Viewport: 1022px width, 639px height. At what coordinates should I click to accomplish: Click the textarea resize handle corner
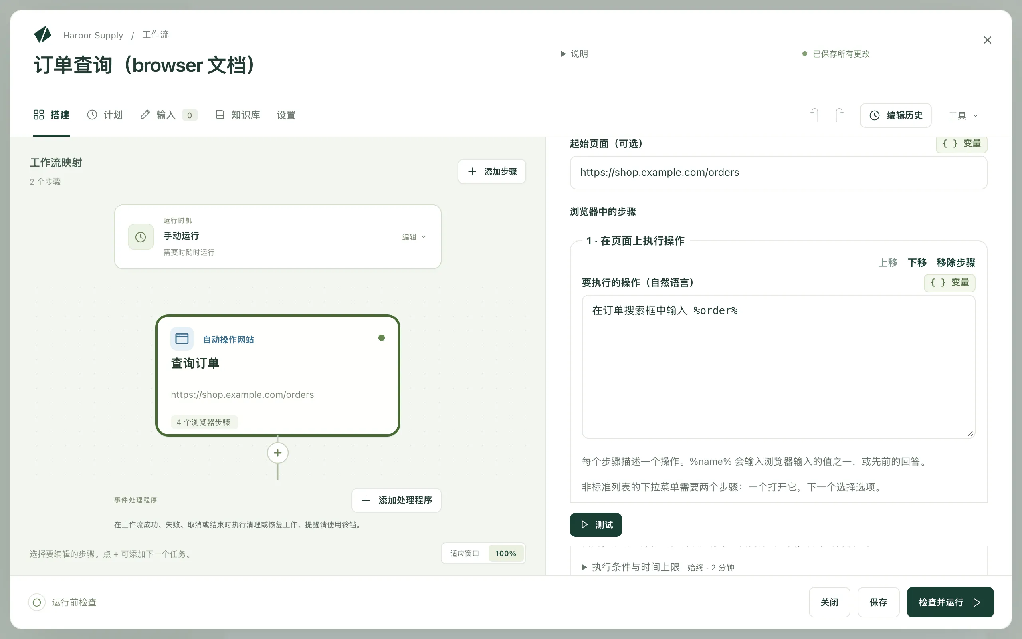tap(971, 433)
